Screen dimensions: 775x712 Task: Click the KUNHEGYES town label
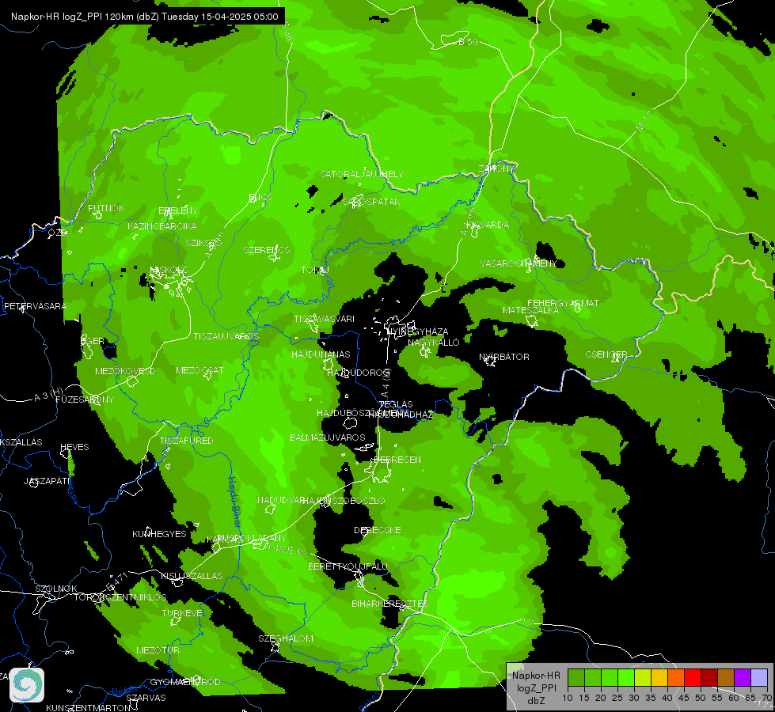click(159, 534)
